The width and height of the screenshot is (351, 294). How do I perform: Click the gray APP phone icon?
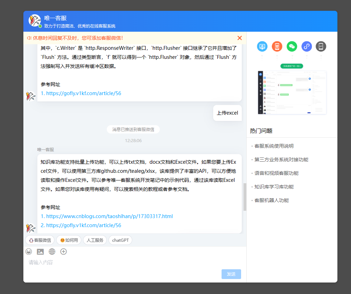pos(321,46)
